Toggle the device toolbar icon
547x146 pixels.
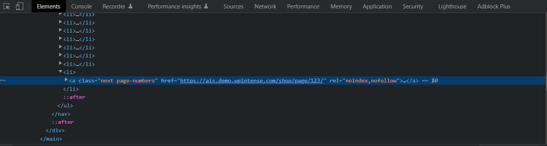point(20,7)
